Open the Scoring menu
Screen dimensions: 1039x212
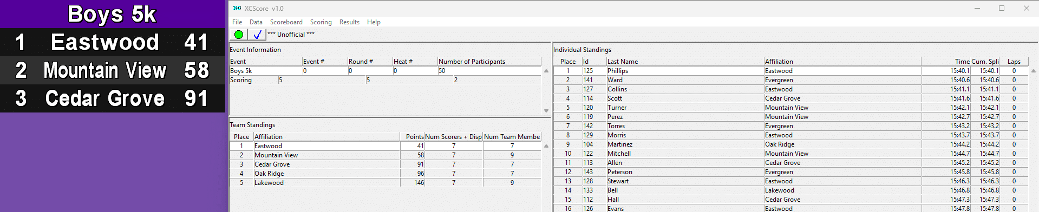point(321,22)
